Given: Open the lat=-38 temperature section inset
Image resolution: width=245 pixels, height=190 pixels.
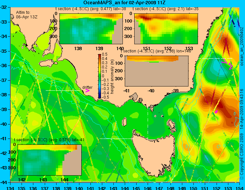Looking at the screenshot, I should pos(91,29).
